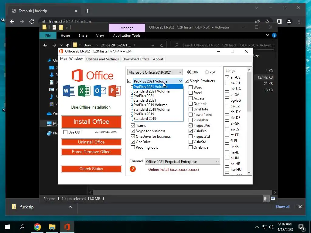Viewport: 311px width, 233px height.
Task: Pick Standard 2019 from the dropdown list
Action: (158, 119)
